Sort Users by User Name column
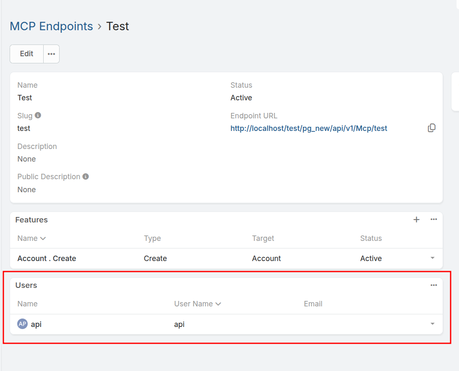The image size is (459, 371). point(198,304)
